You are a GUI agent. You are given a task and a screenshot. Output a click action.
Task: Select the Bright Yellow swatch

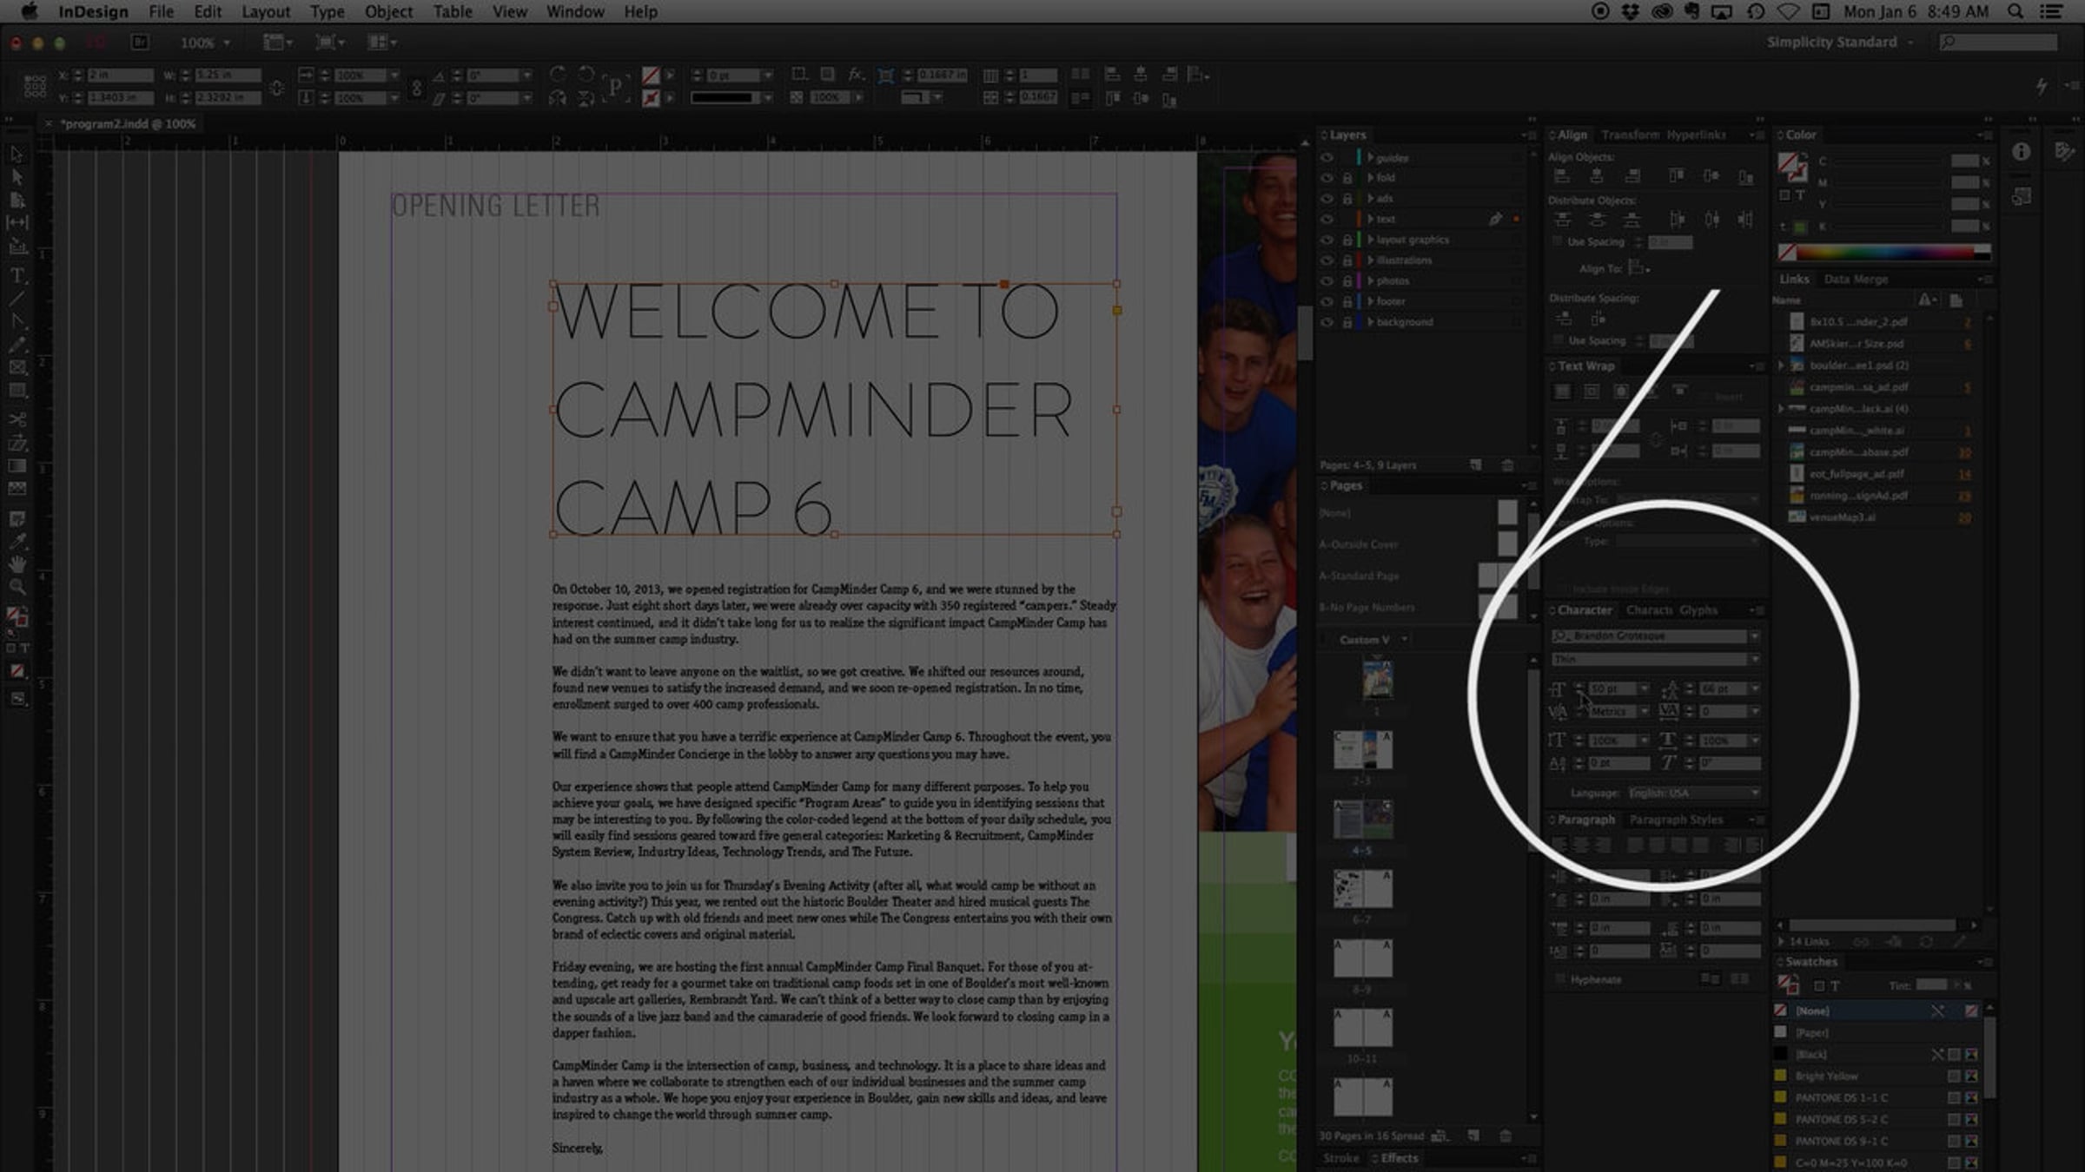[x=1825, y=1076]
